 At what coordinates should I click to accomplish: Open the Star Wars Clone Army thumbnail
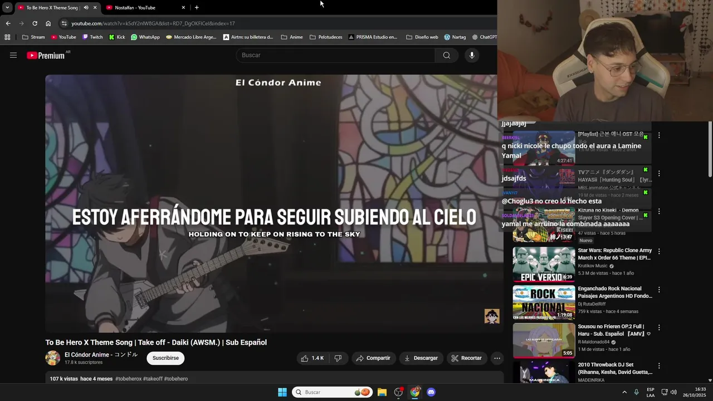coord(544,265)
